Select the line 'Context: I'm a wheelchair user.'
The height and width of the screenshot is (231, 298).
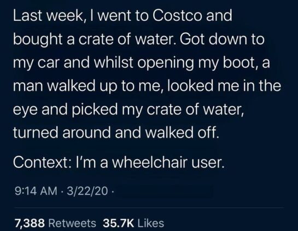tap(119, 163)
